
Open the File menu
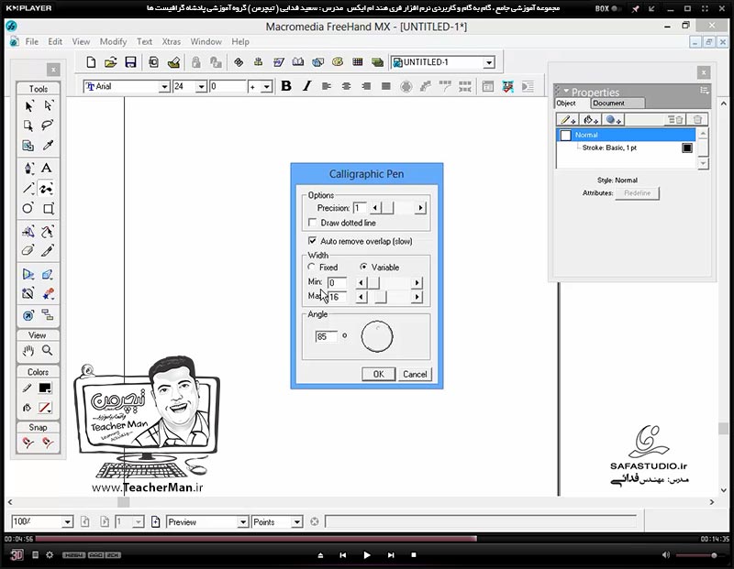(32, 41)
